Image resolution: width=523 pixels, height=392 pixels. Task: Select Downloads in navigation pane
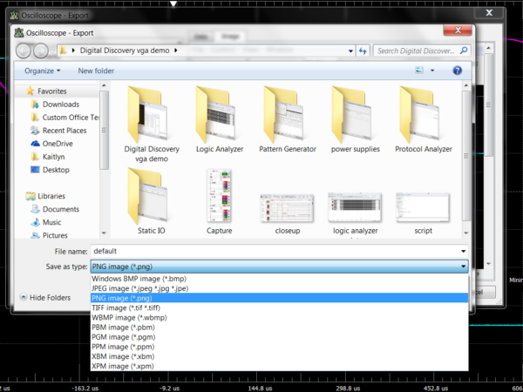pyautogui.click(x=61, y=105)
